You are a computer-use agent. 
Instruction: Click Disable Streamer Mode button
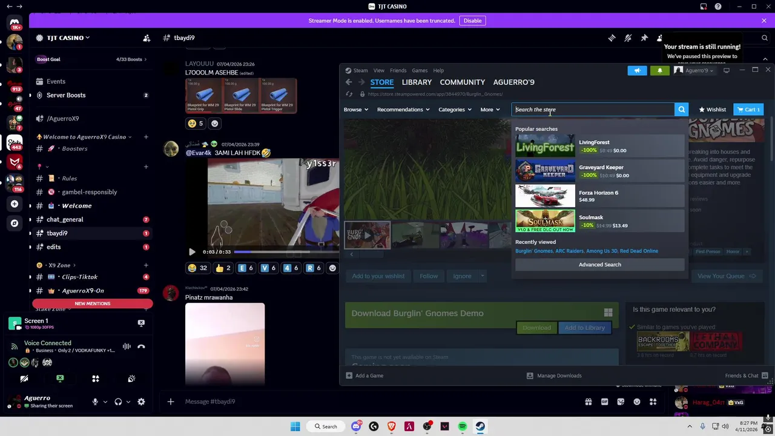(472, 21)
